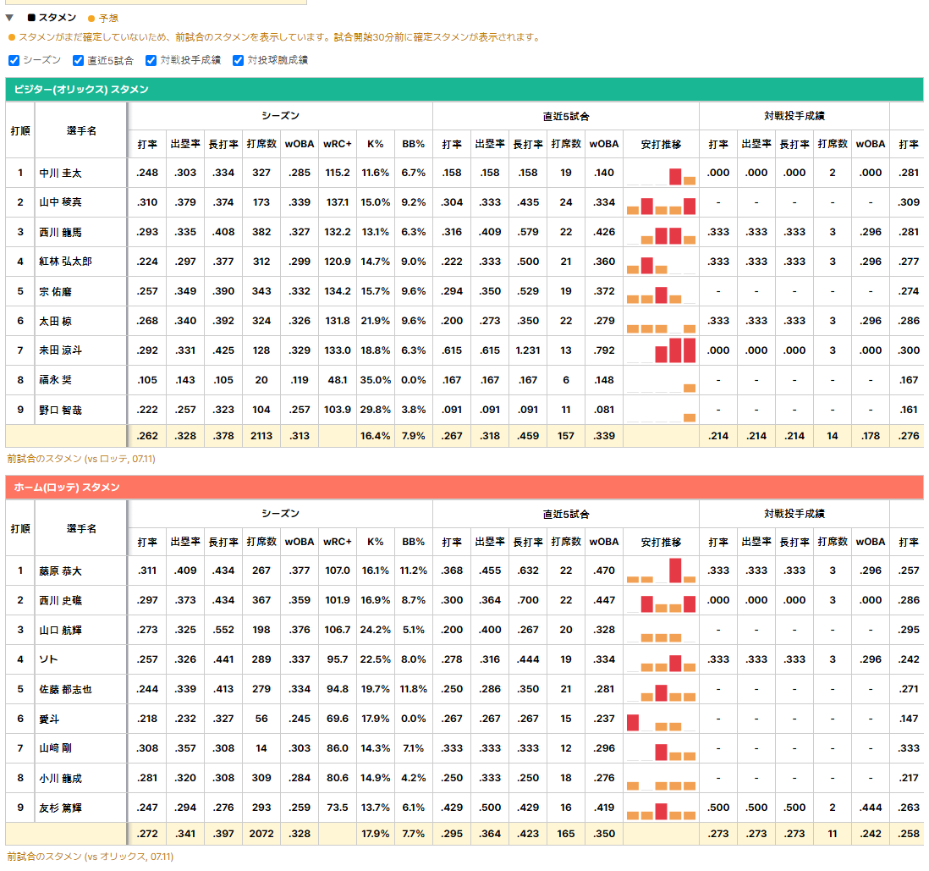929x871 pixels.
Task: Disable the 対戦投手成績 checkbox
Action: [x=151, y=60]
